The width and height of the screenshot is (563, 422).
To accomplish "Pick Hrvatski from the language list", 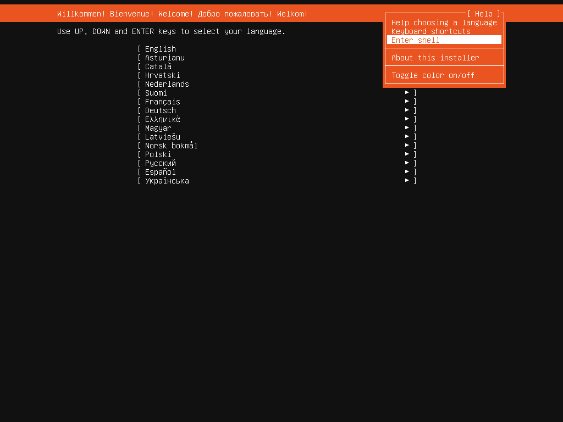I will [x=162, y=75].
